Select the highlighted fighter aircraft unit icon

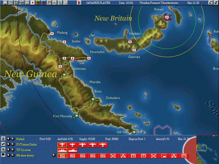62,145
